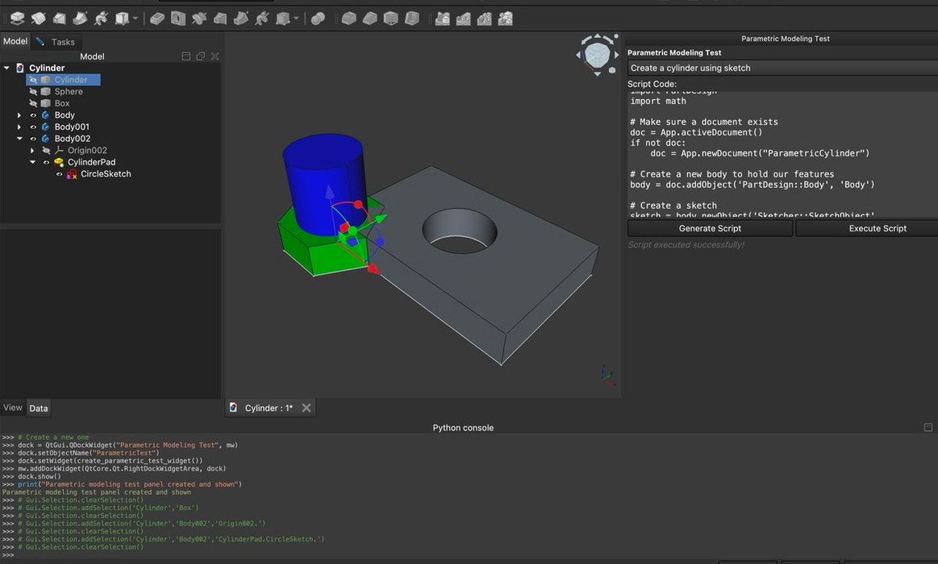
Task: Click the Pad tool icon in toolbar
Action: coord(17,18)
